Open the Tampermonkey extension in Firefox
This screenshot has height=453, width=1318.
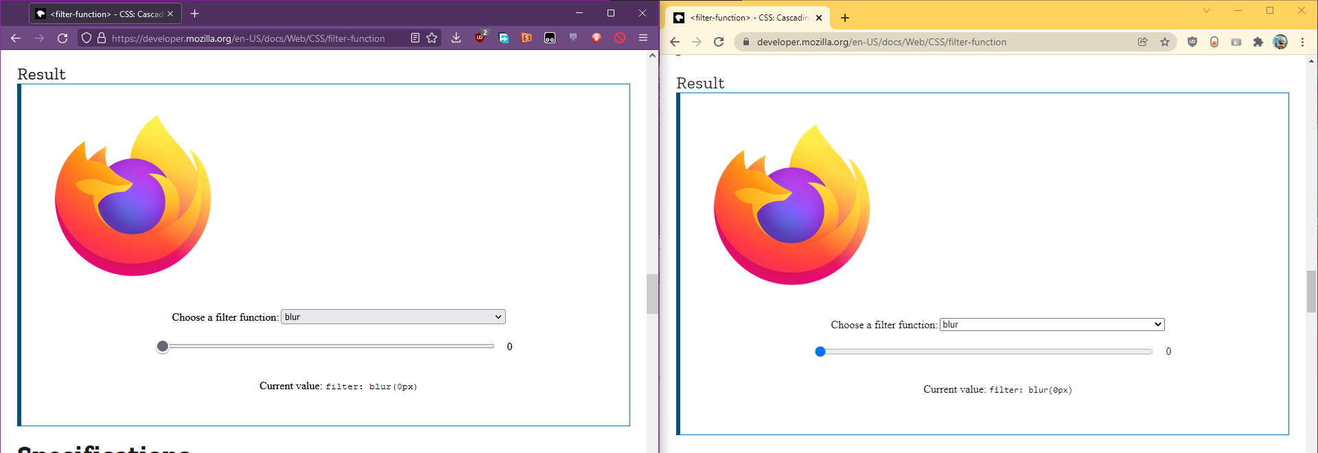[550, 38]
